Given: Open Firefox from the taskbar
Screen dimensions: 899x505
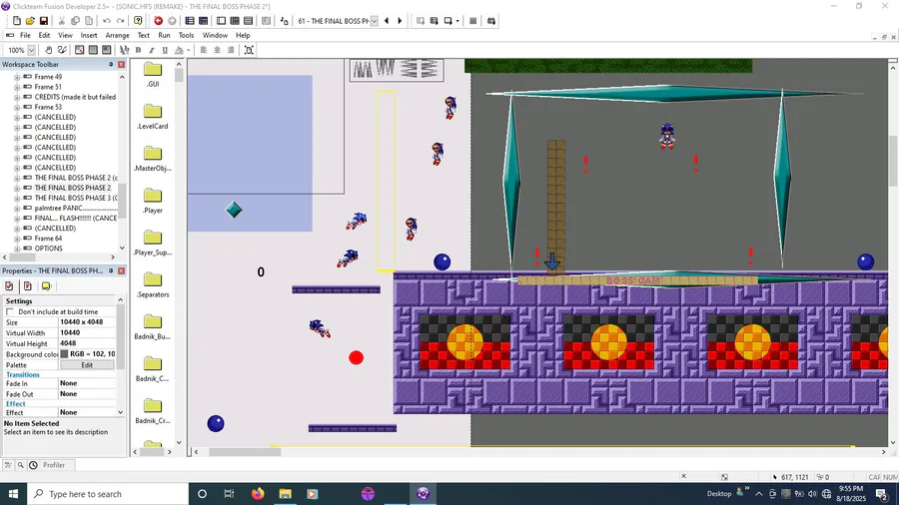Looking at the screenshot, I should [258, 494].
